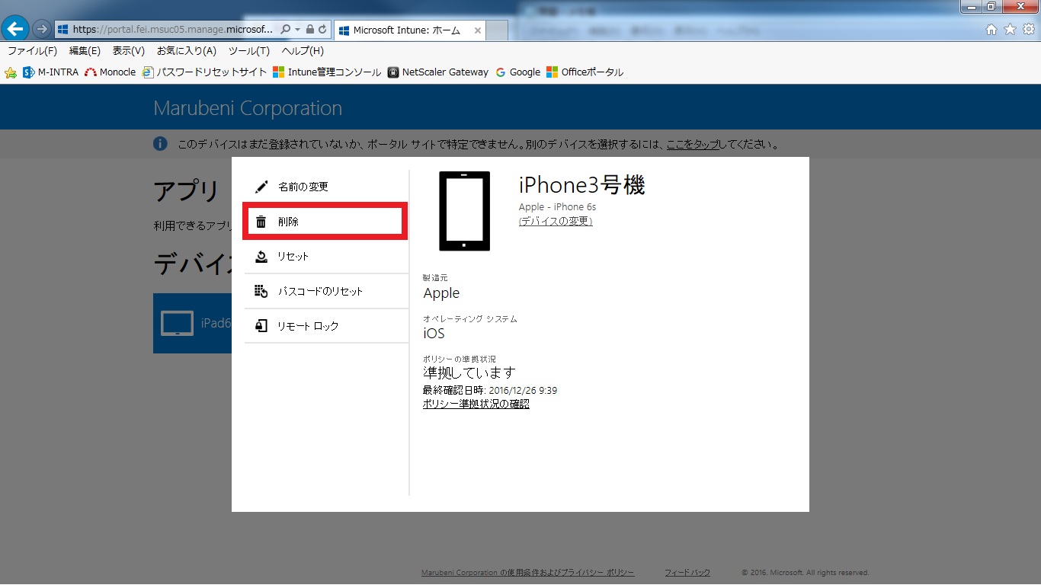Open the search dropdown in the address bar
Image resolution: width=1041 pixels, height=585 pixels.
(x=296, y=30)
